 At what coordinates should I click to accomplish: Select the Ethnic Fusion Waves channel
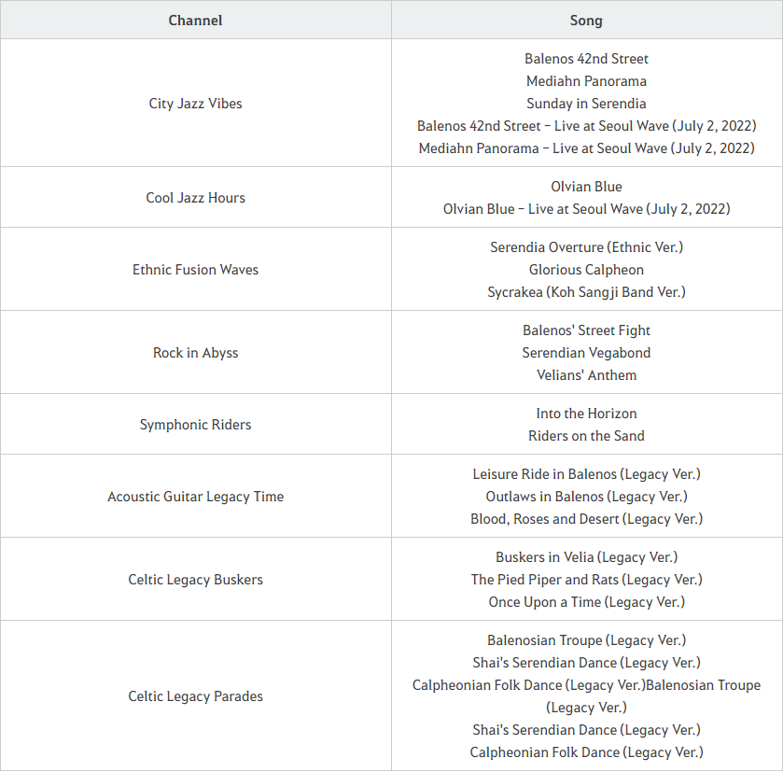click(195, 270)
